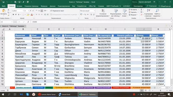Screen dimensions: 173x97
Task: Toggle align left
Action: (x=36, y=15)
